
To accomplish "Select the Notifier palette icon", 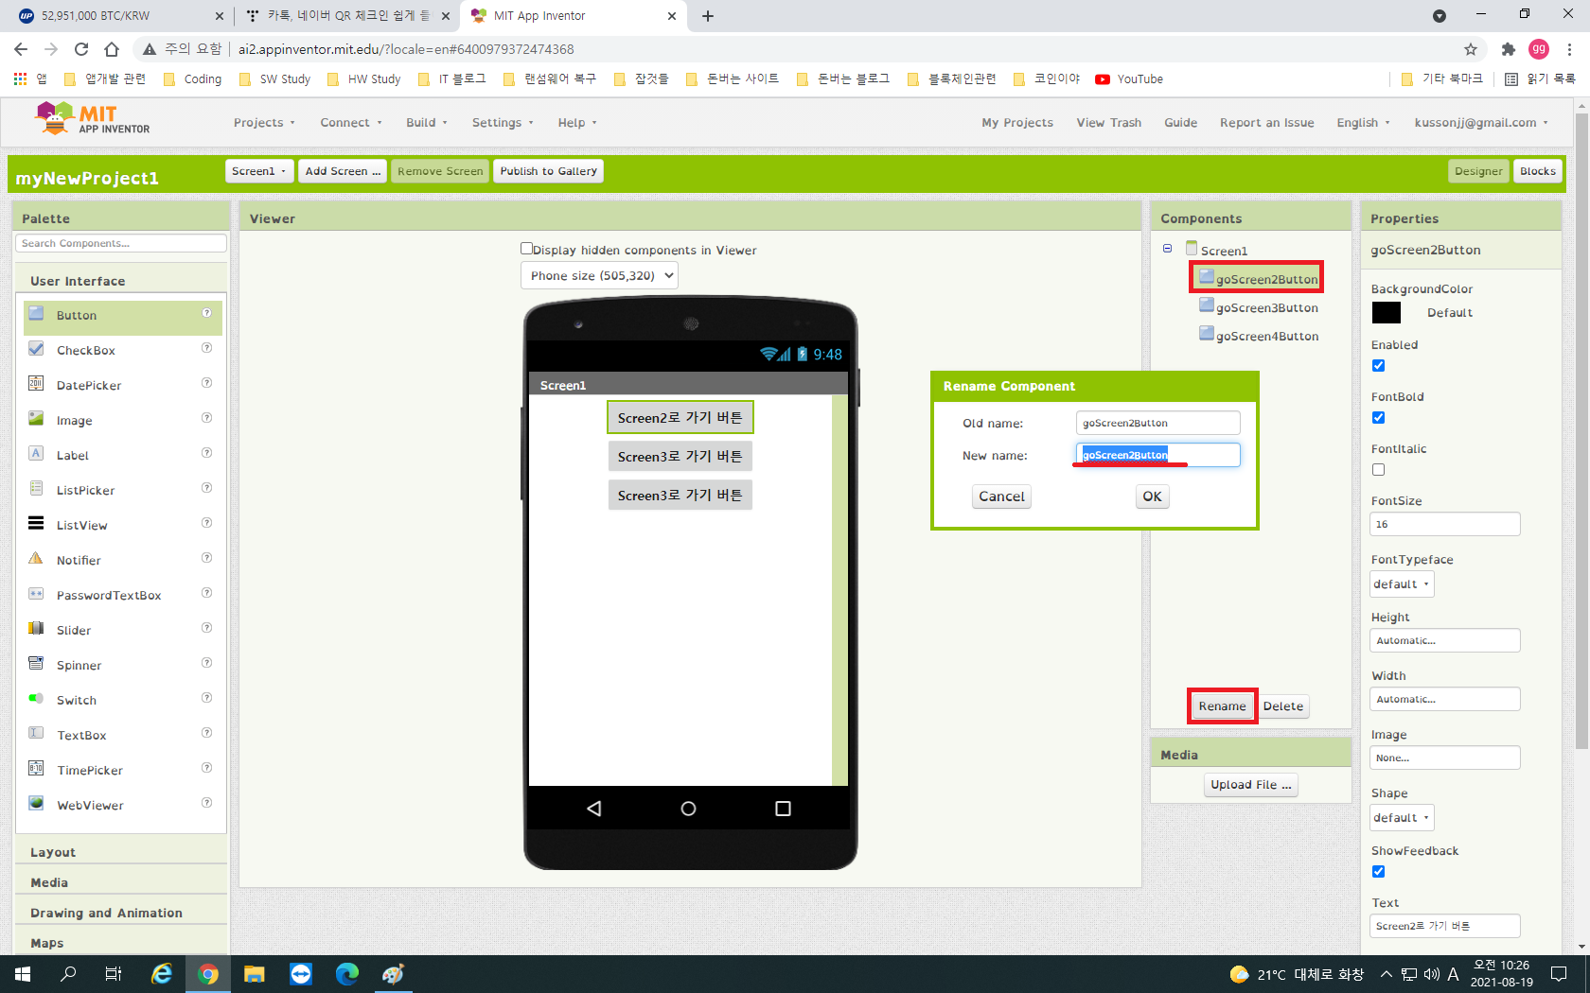I will tap(36, 559).
